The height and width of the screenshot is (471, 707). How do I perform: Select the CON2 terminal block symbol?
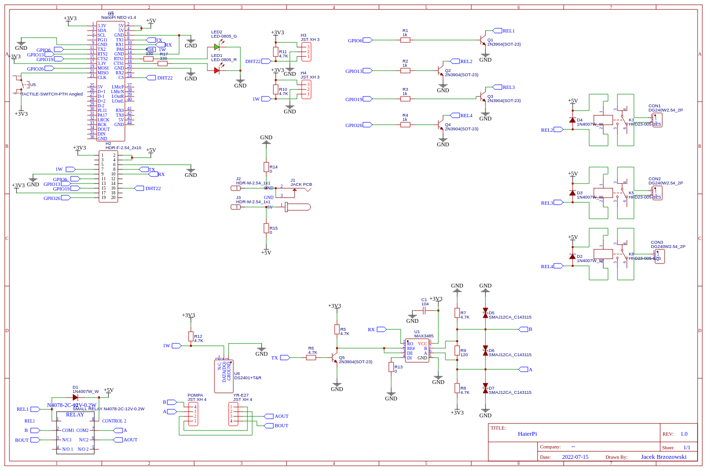tap(657, 193)
